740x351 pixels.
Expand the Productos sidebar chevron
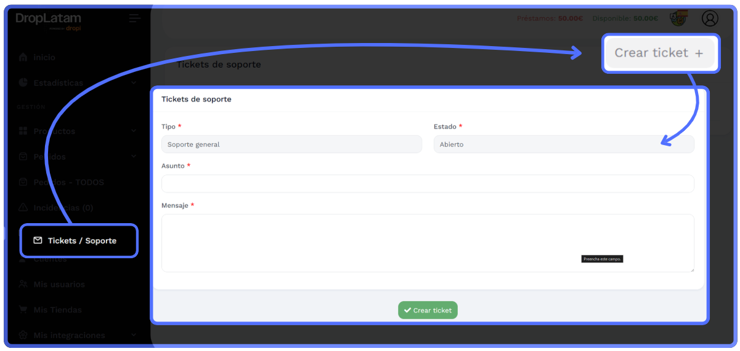134,131
